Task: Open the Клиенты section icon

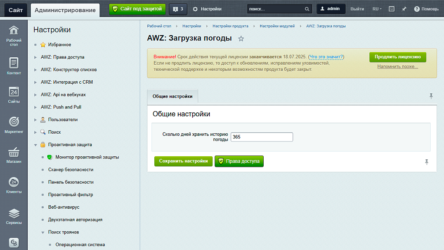Action: [13, 183]
